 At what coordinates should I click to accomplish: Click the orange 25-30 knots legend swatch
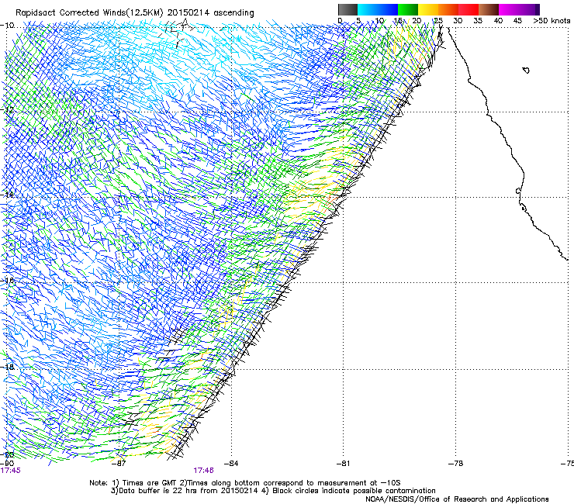click(448, 9)
